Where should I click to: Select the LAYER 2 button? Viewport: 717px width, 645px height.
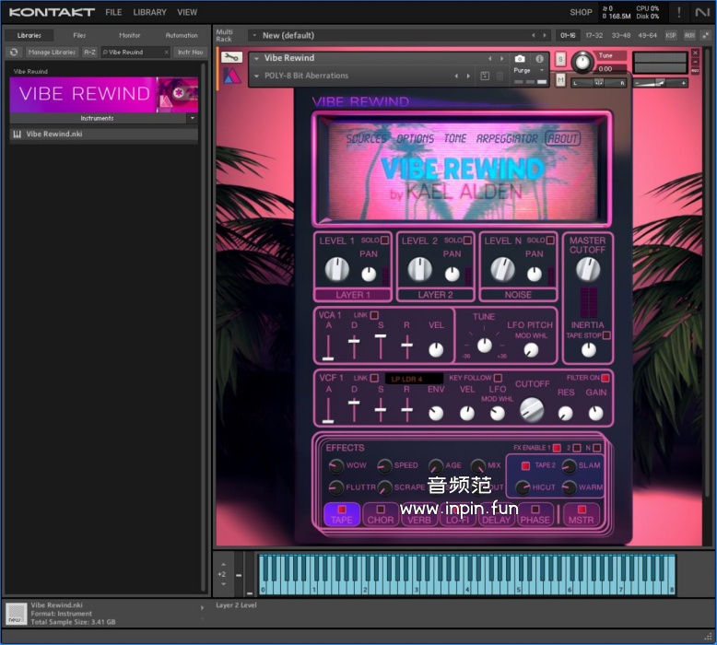click(x=436, y=295)
